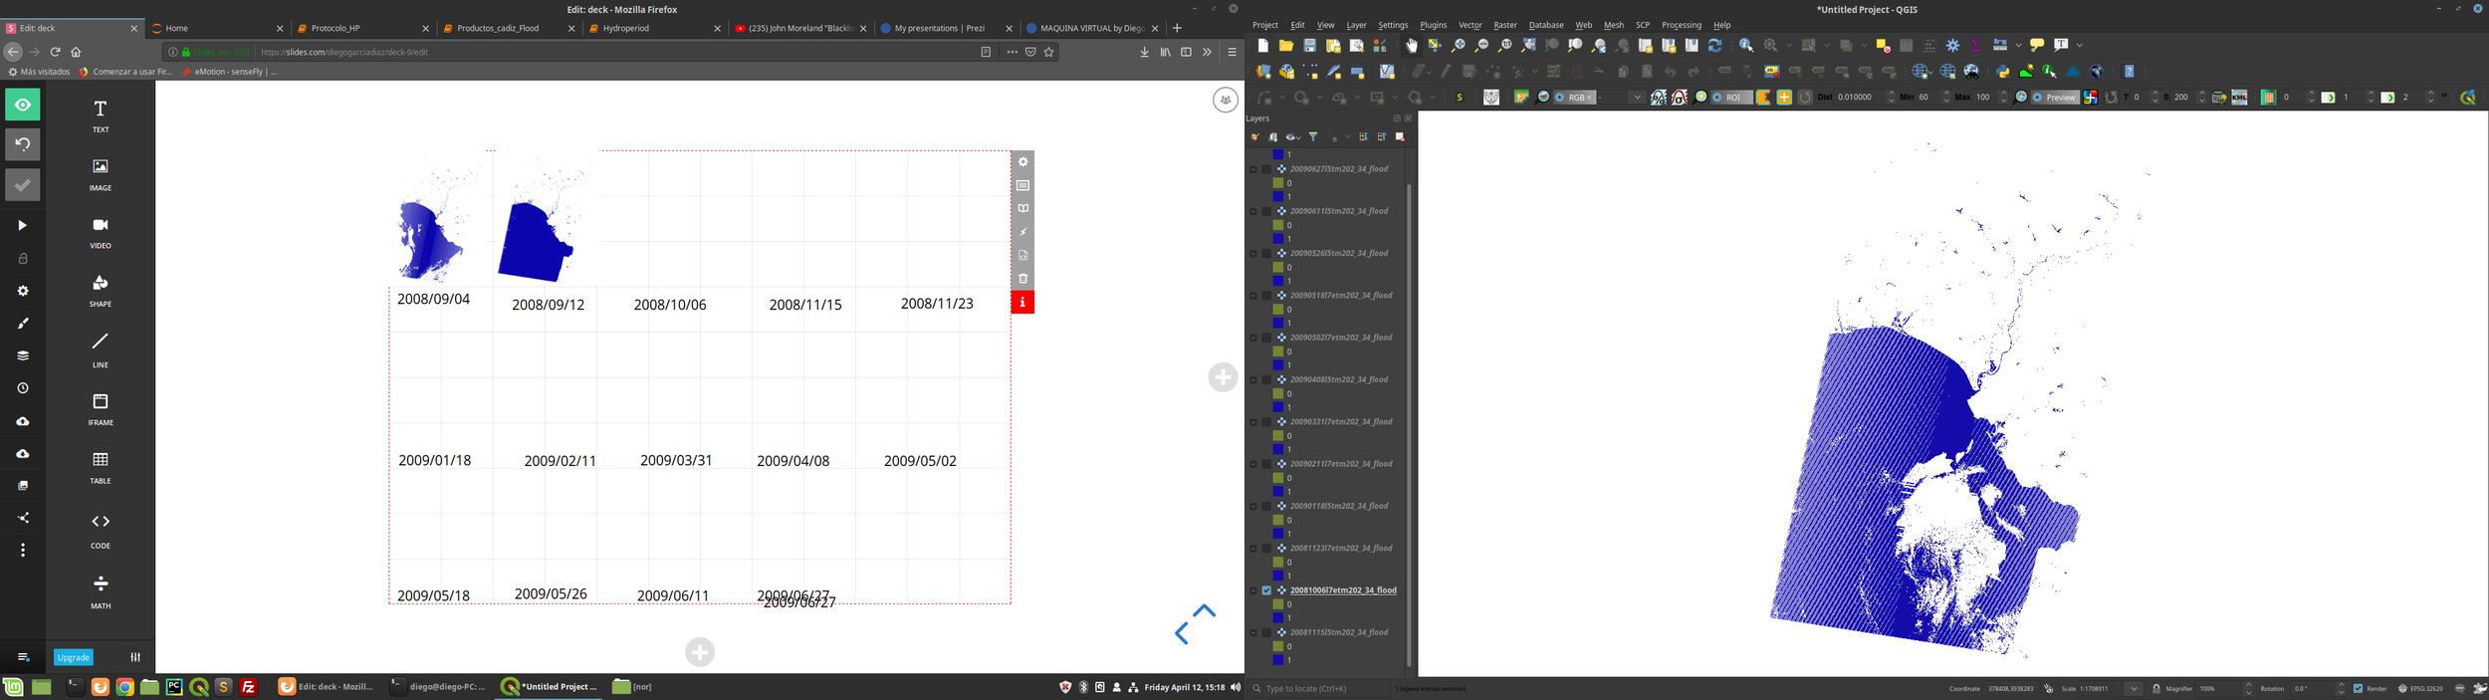Open the SCP menu in QGIS

click(1643, 25)
